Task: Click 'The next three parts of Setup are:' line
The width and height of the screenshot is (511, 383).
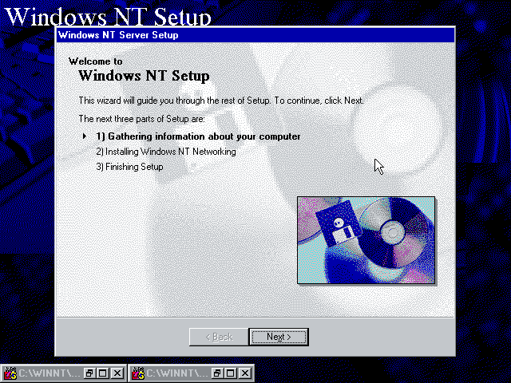Action: (x=142, y=119)
